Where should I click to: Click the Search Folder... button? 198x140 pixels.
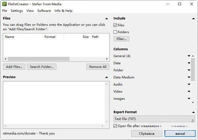tap(42, 67)
